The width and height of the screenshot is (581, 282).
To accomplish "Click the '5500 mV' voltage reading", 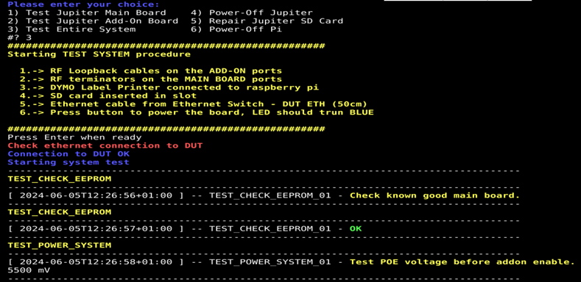I will [29, 270].
